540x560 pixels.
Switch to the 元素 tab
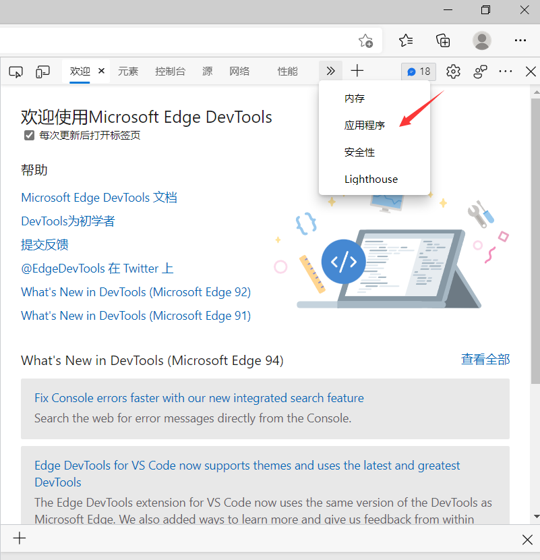tap(128, 72)
